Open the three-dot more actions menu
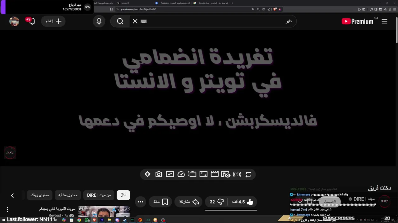398x223 pixels. pyautogui.click(x=141, y=202)
